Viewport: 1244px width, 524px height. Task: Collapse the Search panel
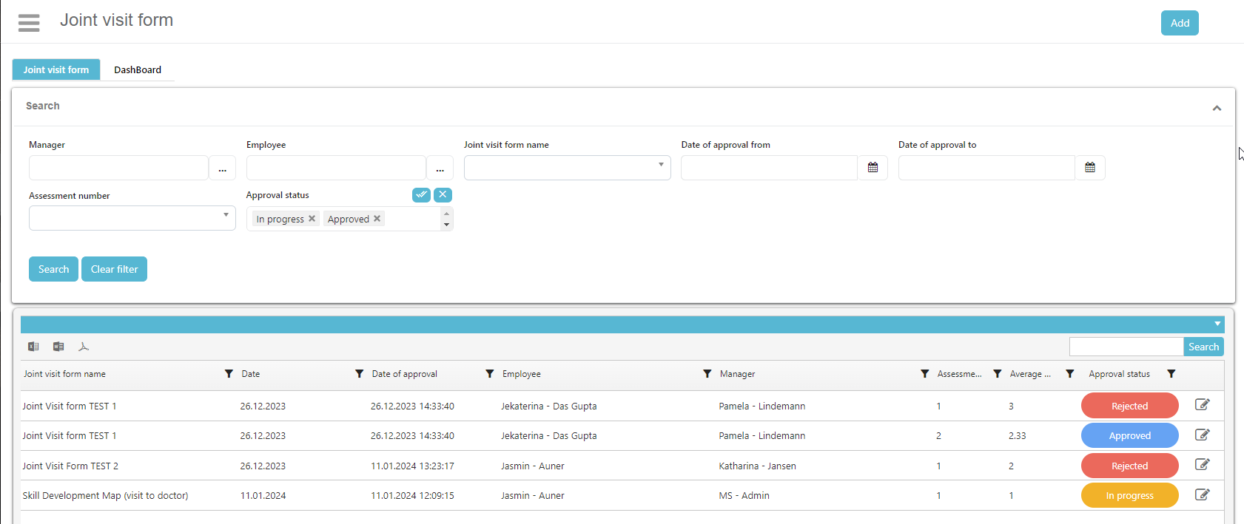pos(1217,108)
